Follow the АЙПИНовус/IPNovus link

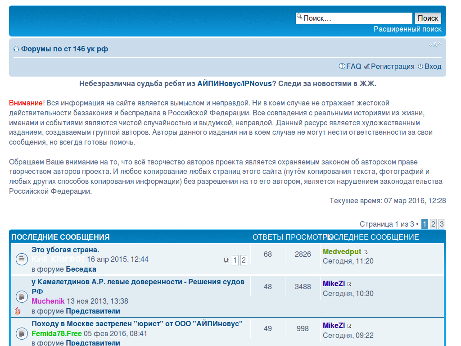tap(235, 83)
